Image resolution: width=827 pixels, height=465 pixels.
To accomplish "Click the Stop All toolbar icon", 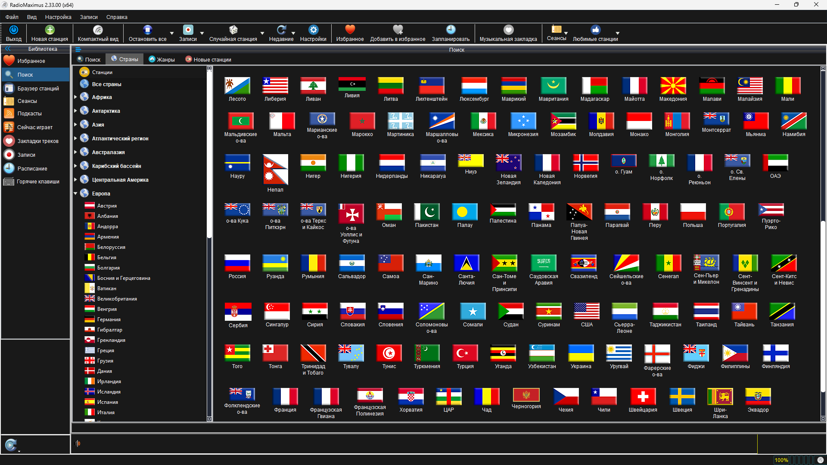I will click(147, 30).
